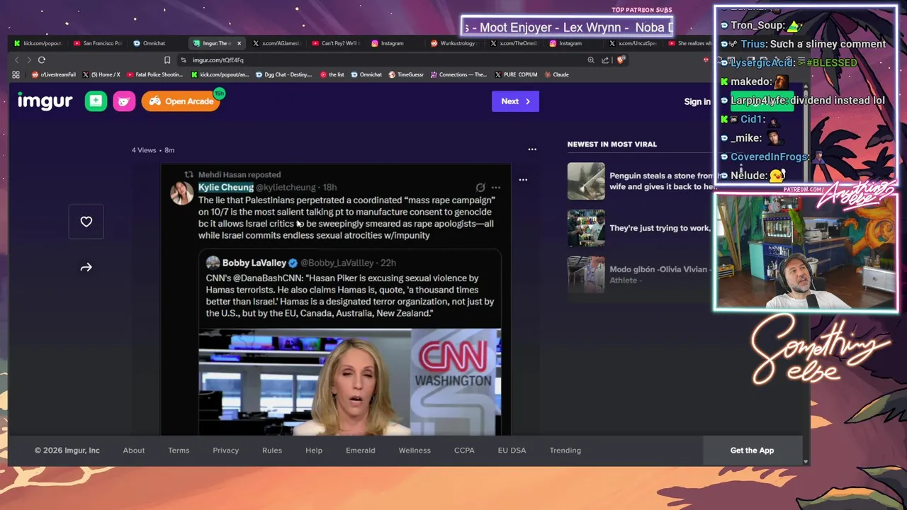Open the image options three-dot menu
The image size is (907, 510).
pyautogui.click(x=523, y=180)
